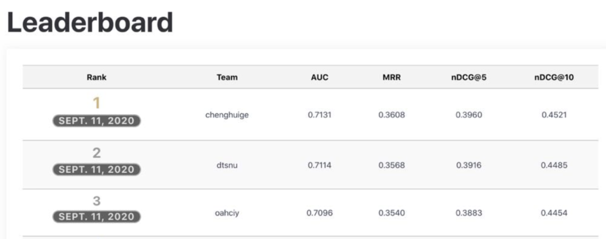Select nDCG@5 value 0.3960
Image resolution: width=606 pixels, height=239 pixels.
469,115
